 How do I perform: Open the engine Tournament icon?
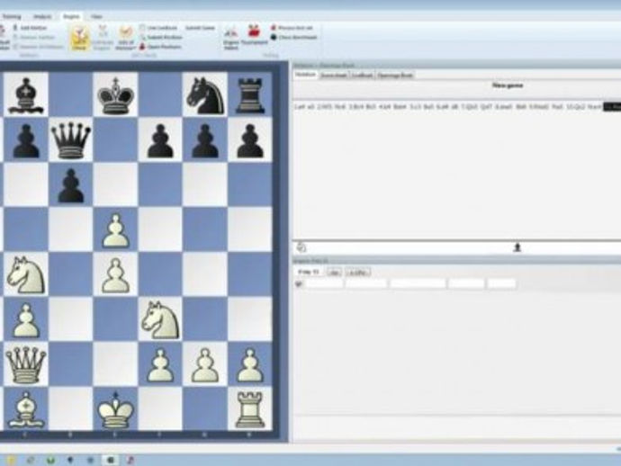pos(254,35)
